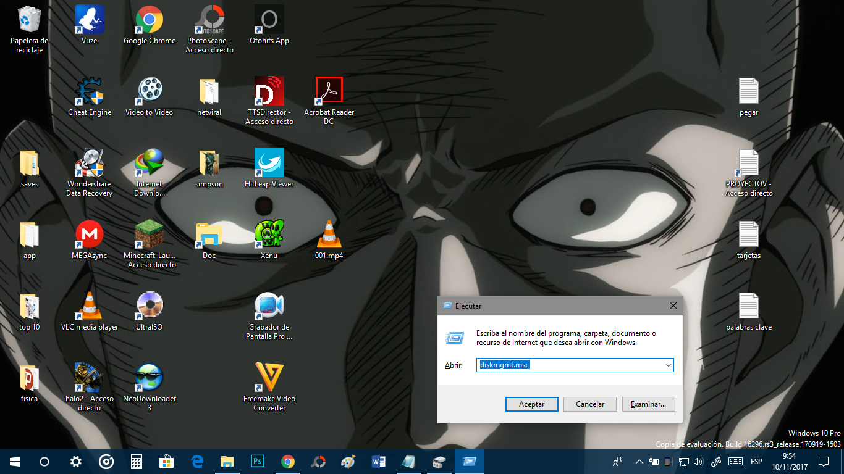844x474 pixels.
Task: Select the MEGAsync shortcut
Action: [x=89, y=240]
